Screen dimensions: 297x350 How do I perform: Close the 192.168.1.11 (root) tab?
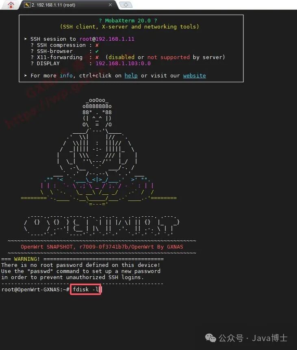(x=110, y=5)
